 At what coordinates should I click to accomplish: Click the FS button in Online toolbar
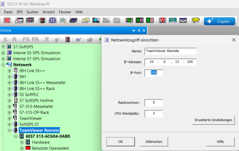click(x=26, y=40)
